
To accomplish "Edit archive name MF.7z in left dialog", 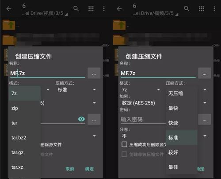I will coord(48,73).
